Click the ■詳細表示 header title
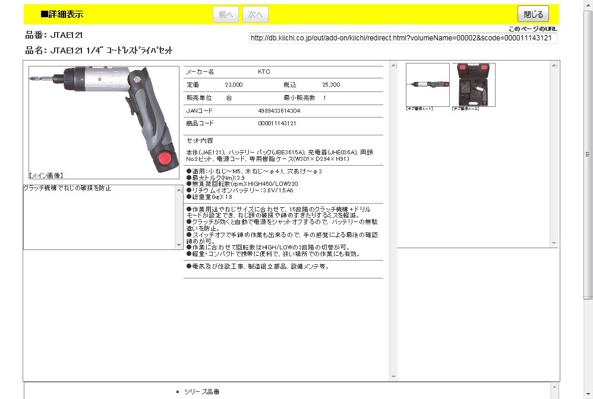 [62, 14]
